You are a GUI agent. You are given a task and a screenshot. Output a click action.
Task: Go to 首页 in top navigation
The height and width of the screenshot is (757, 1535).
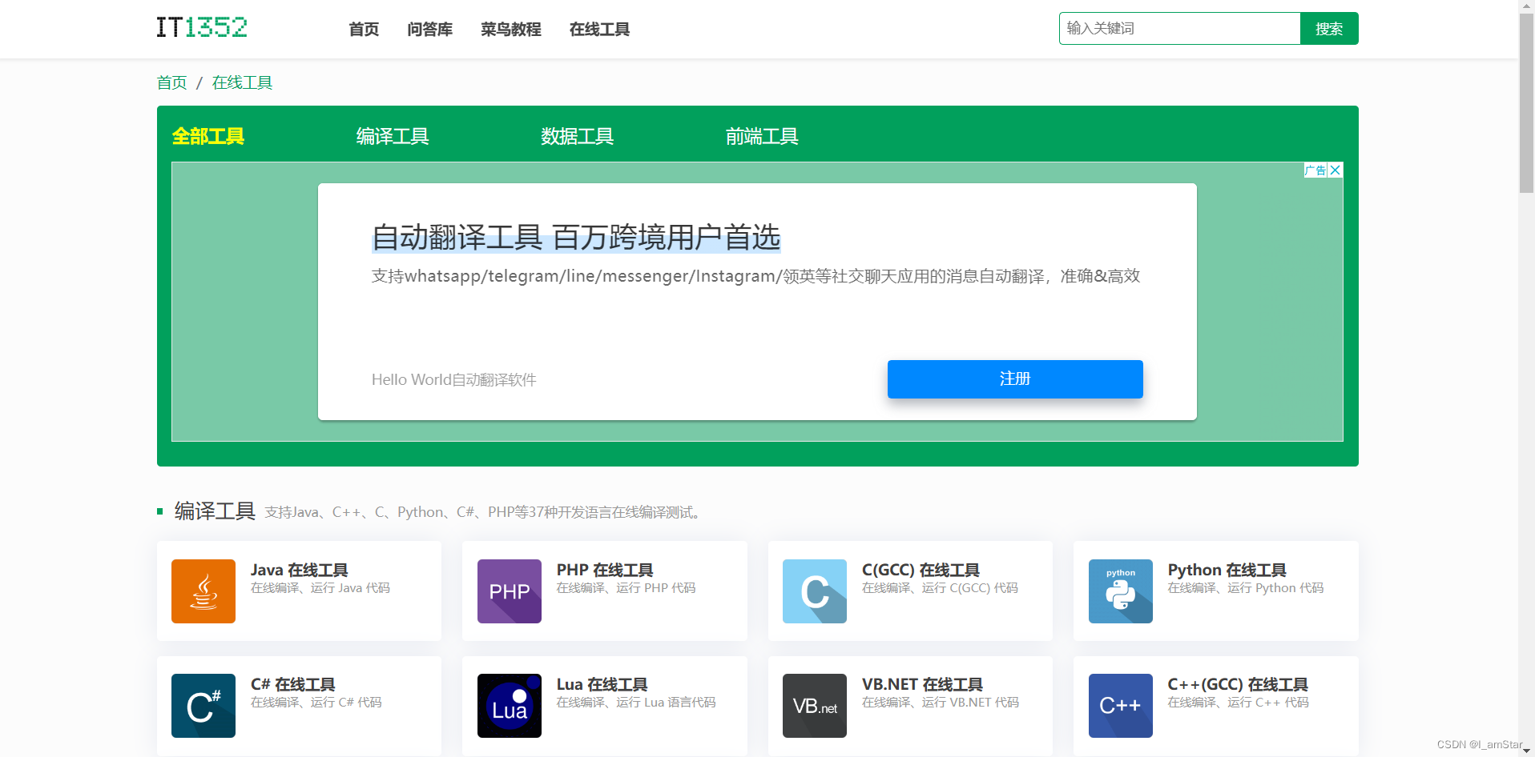[x=364, y=30]
